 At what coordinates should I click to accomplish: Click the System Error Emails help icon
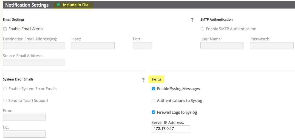[143, 80]
